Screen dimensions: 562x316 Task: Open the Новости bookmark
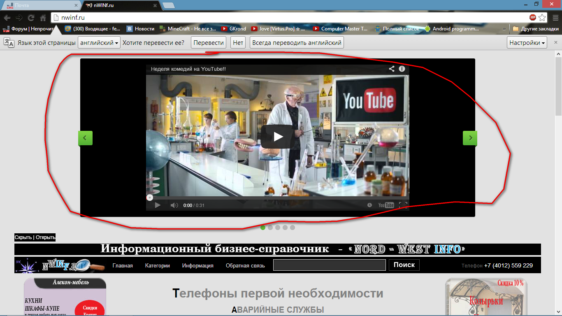click(x=140, y=29)
